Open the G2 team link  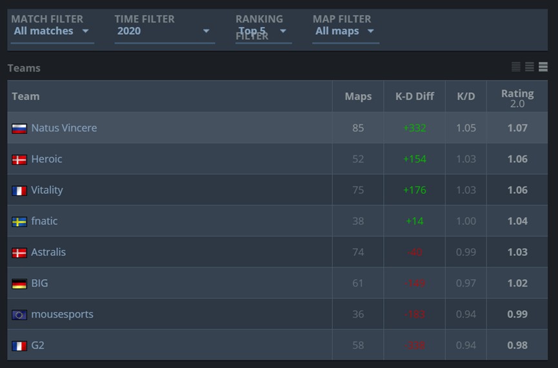point(38,345)
